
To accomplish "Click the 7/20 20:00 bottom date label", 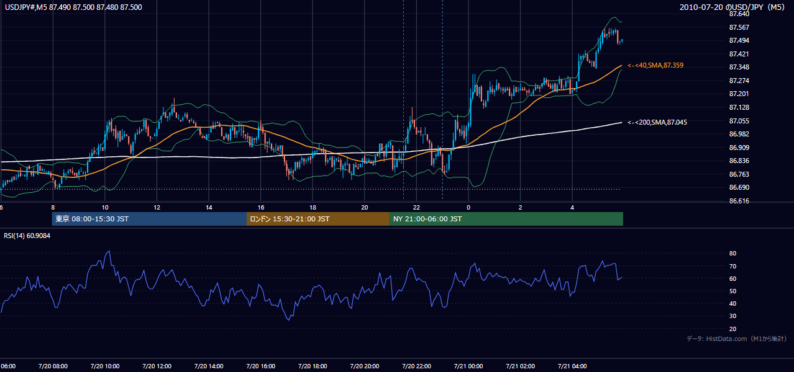I will coord(364,366).
